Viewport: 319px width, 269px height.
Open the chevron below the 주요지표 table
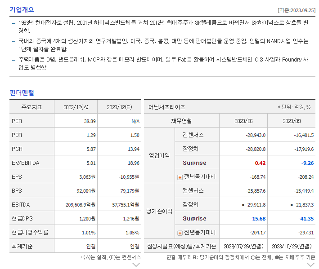tap(136, 265)
